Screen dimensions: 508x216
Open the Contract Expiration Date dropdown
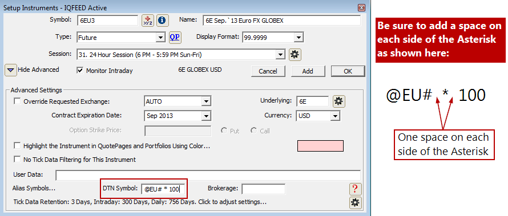[178, 116]
